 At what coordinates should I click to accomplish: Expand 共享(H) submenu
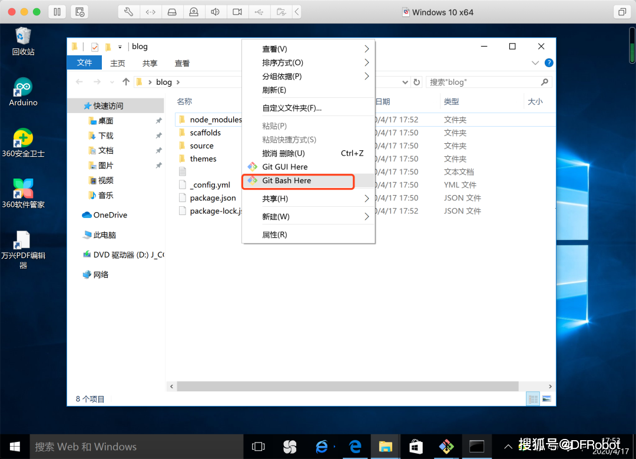click(x=308, y=199)
